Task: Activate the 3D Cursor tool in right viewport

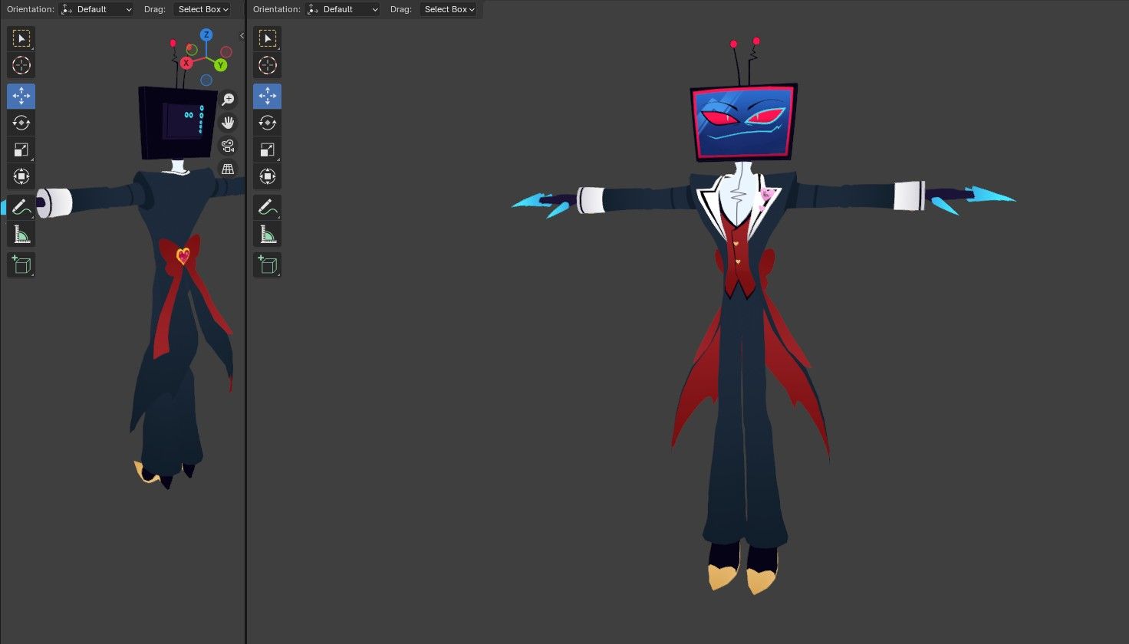Action: click(268, 65)
